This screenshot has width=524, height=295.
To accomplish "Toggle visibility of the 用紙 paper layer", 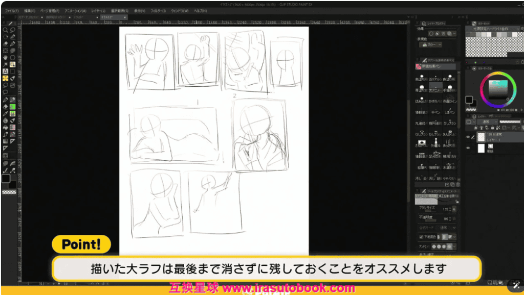I will [x=468, y=148].
